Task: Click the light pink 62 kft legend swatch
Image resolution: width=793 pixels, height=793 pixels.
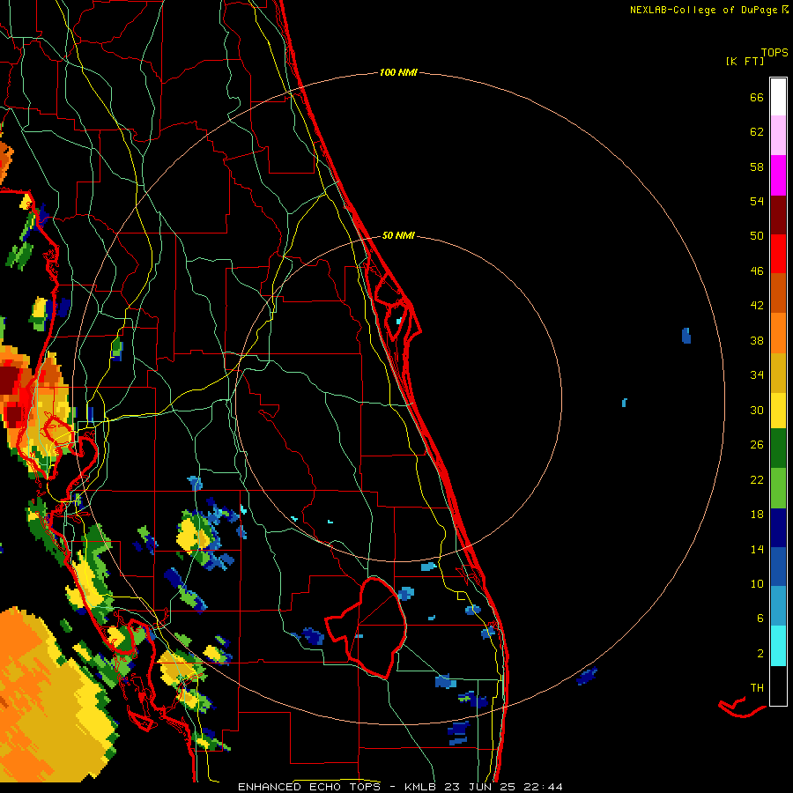Action: [778, 136]
